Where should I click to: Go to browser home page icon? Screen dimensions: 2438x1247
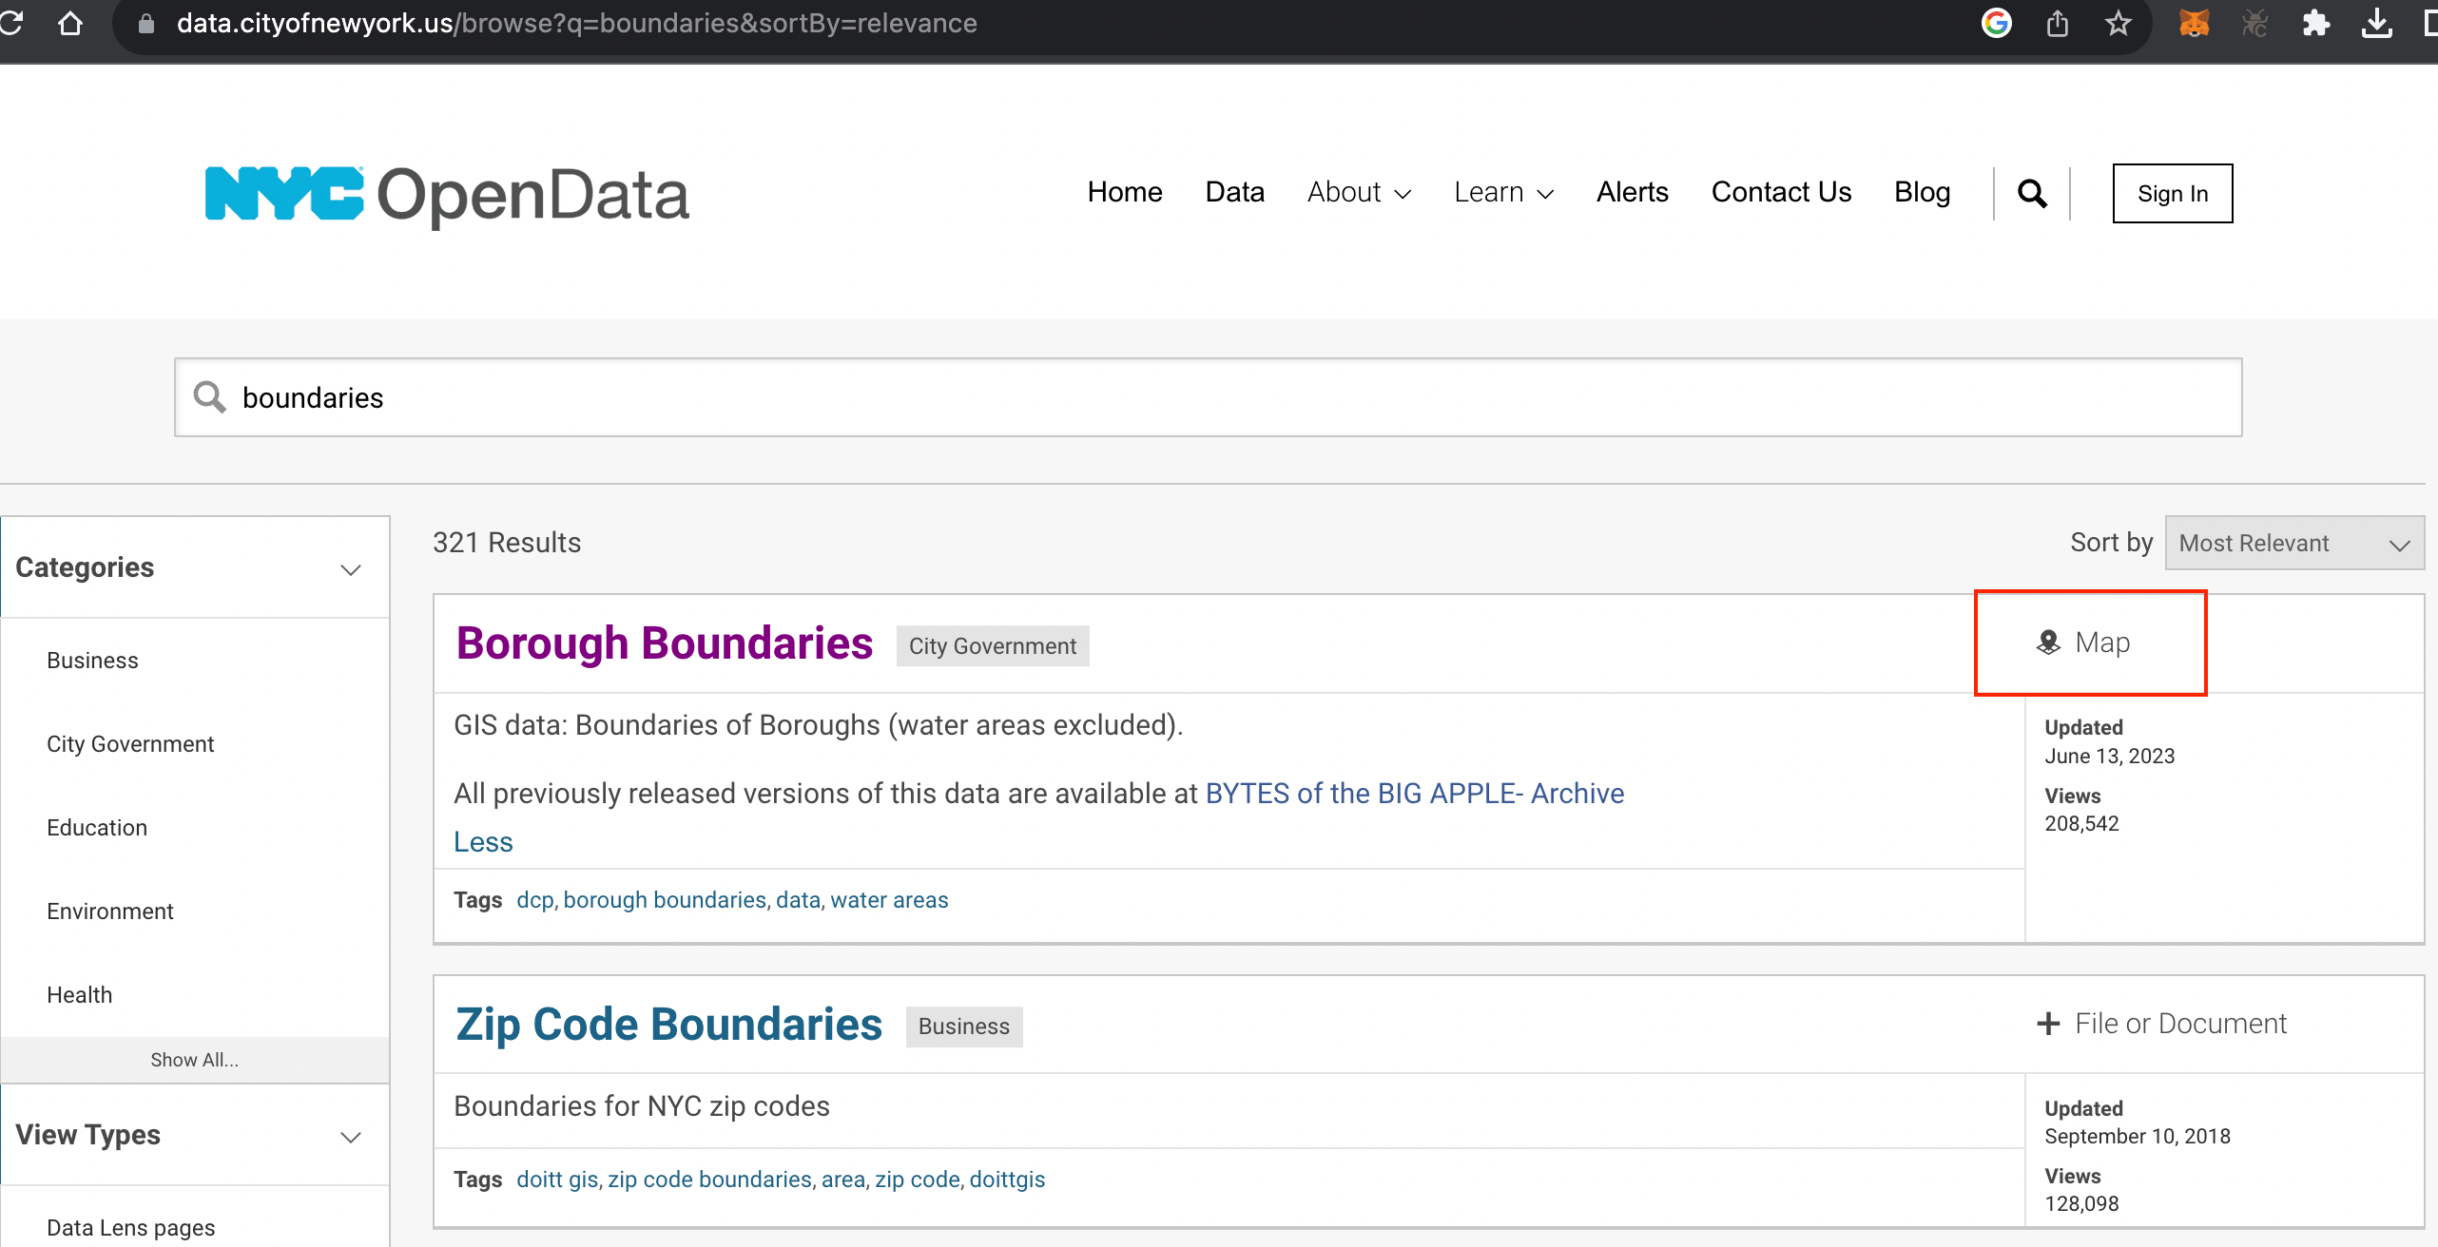70,23
